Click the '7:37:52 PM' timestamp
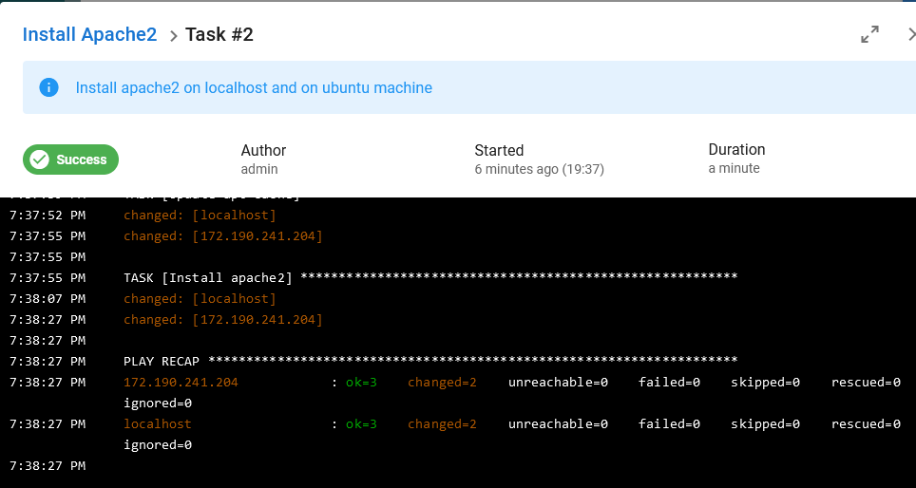The width and height of the screenshot is (916, 488). pos(48,215)
